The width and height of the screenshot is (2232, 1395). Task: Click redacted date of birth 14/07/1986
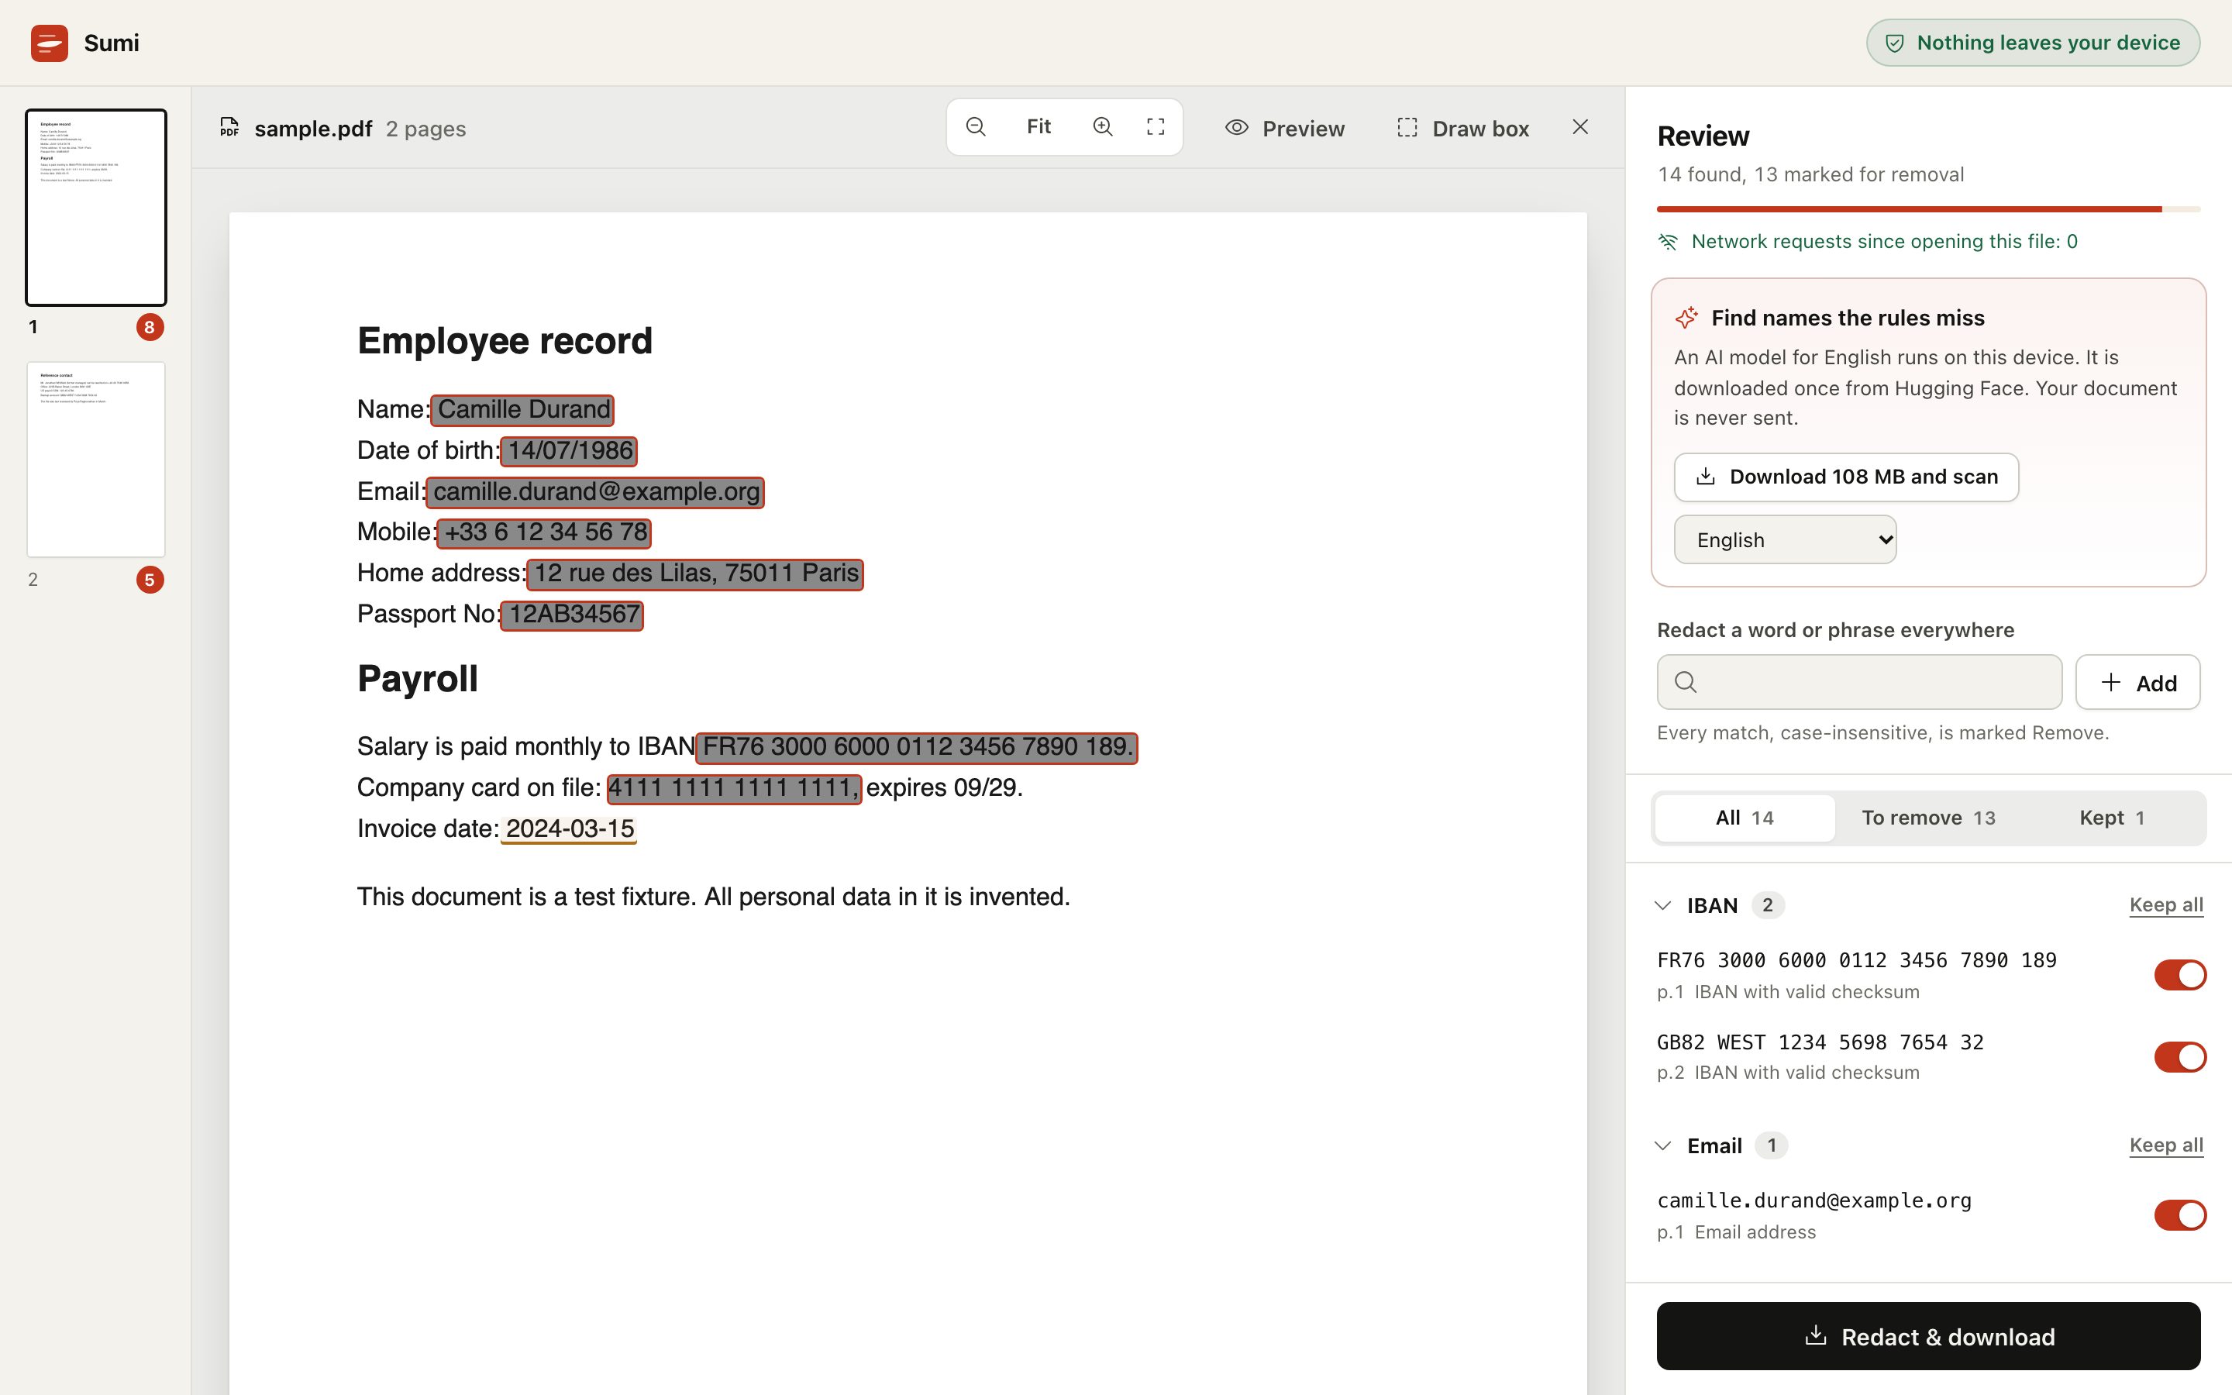coord(569,451)
